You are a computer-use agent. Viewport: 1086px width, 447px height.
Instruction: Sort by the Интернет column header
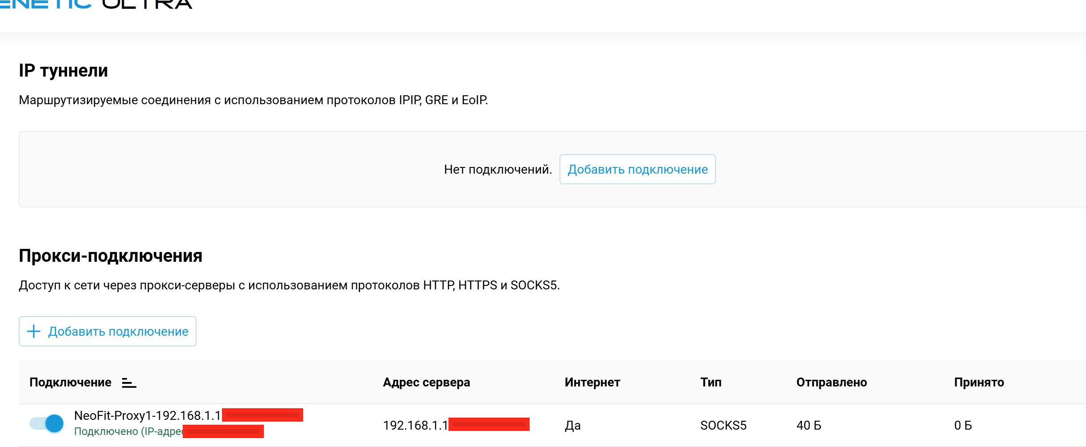pyautogui.click(x=592, y=382)
